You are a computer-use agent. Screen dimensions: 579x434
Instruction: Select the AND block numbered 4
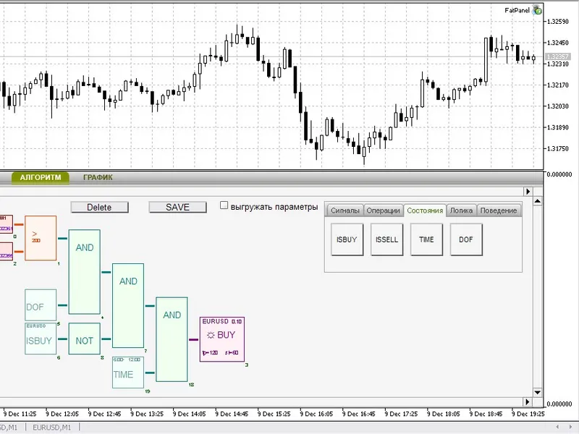[84, 272]
